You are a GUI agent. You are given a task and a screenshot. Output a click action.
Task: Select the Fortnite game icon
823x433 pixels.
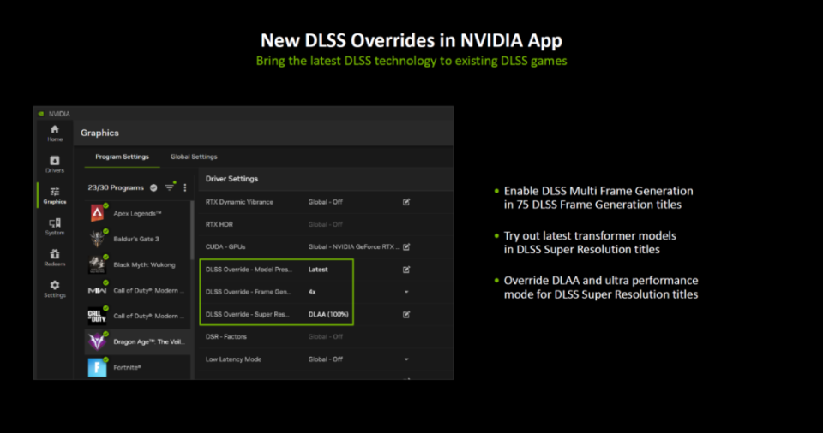tap(97, 367)
